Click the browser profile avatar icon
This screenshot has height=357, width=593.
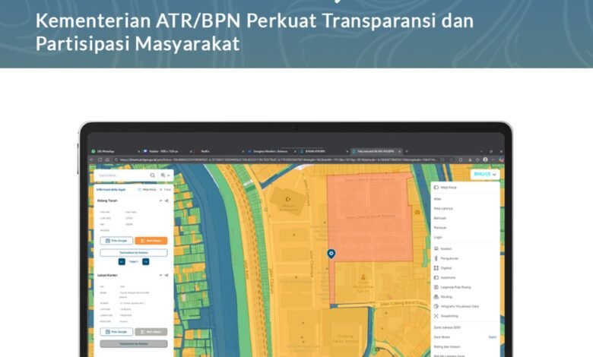(x=485, y=160)
